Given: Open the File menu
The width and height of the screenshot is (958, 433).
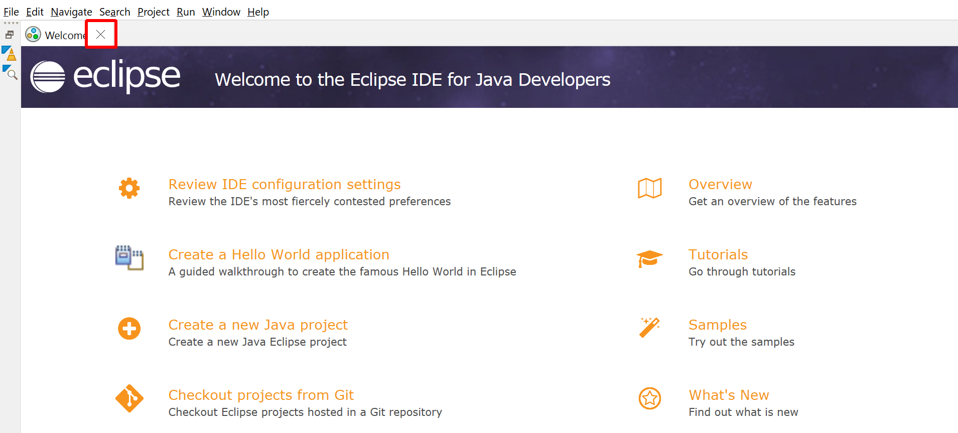Looking at the screenshot, I should 11,12.
